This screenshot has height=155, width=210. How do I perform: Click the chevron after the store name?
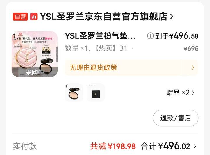coord(171,17)
